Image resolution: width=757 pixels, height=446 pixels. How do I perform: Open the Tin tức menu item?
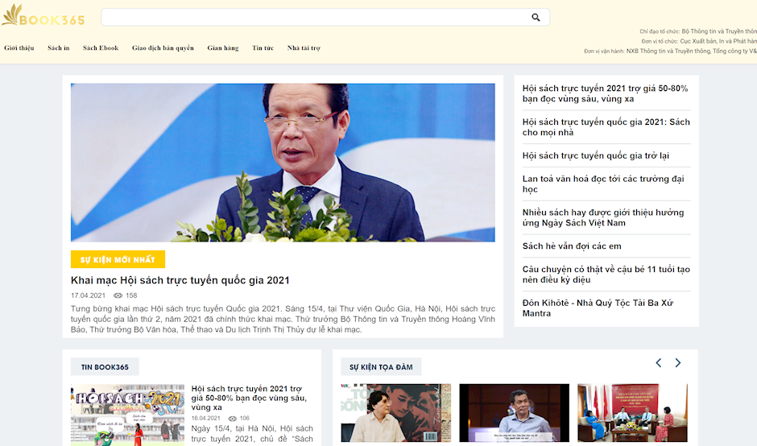coord(263,48)
